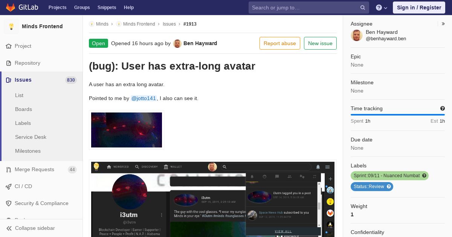Click the New issue button

click(320, 43)
